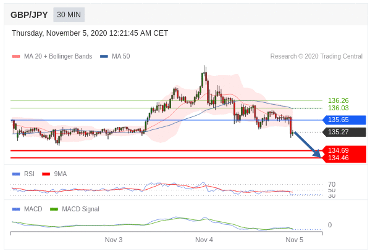Viewport: 370px width, 252px height.
Task: Click the Nov 4 timeline label
Action: point(204,240)
